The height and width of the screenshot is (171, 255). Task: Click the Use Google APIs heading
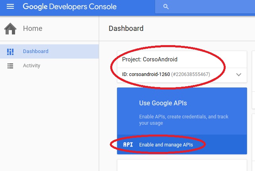163,103
